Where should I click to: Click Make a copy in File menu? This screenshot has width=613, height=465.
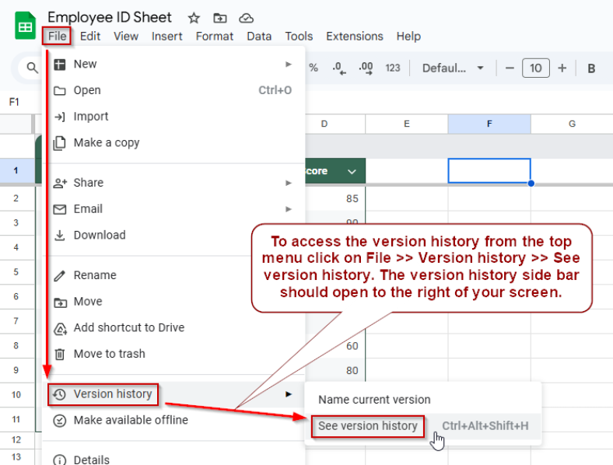(107, 142)
